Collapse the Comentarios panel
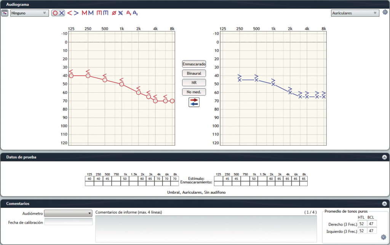The height and width of the screenshot is (245, 390). pyautogui.click(x=384, y=204)
